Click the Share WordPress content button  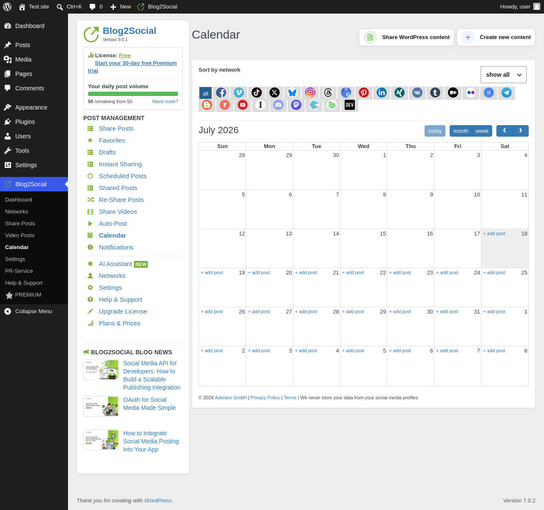pyautogui.click(x=406, y=37)
